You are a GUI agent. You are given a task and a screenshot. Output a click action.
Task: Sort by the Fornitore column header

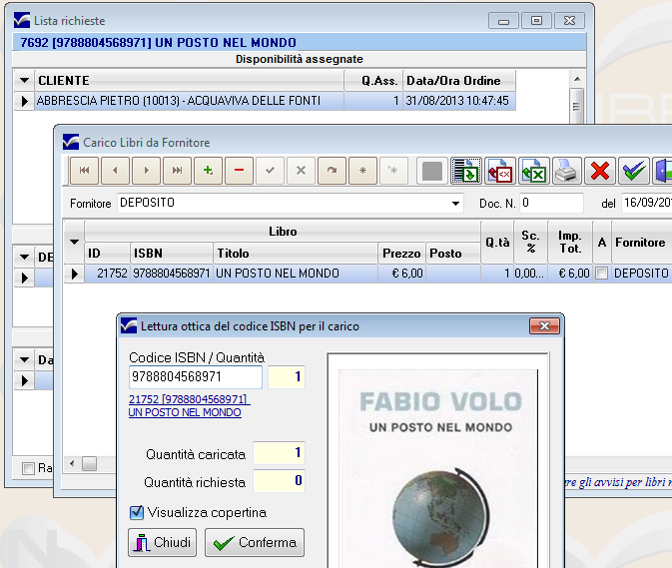tap(642, 242)
